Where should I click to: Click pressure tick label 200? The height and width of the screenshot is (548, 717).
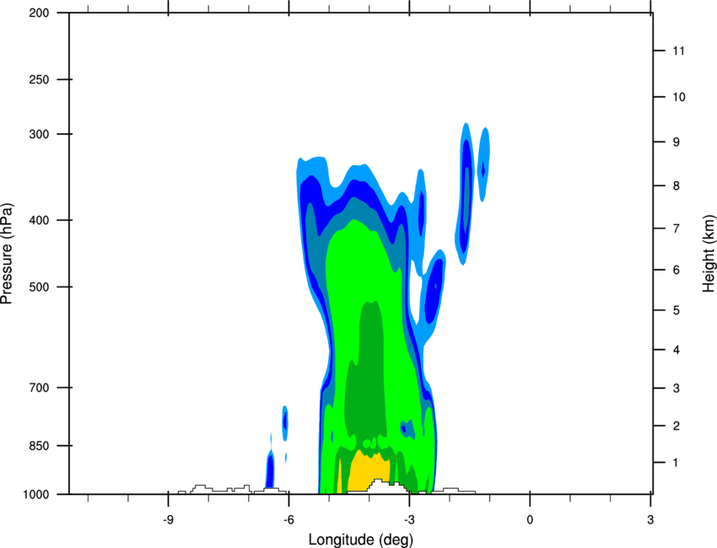point(39,13)
